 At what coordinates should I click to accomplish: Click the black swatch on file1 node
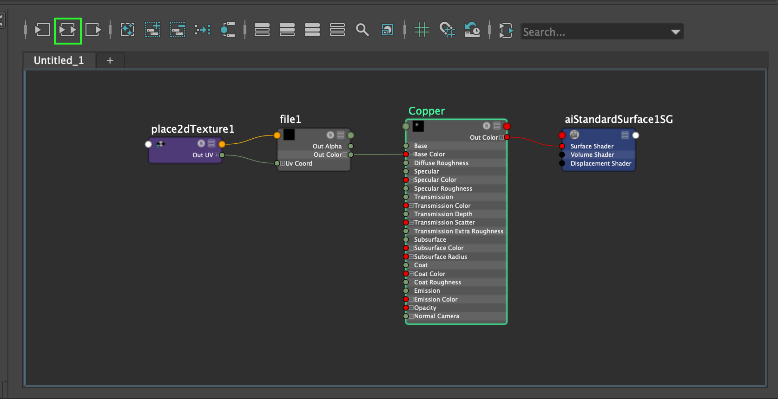(x=289, y=135)
